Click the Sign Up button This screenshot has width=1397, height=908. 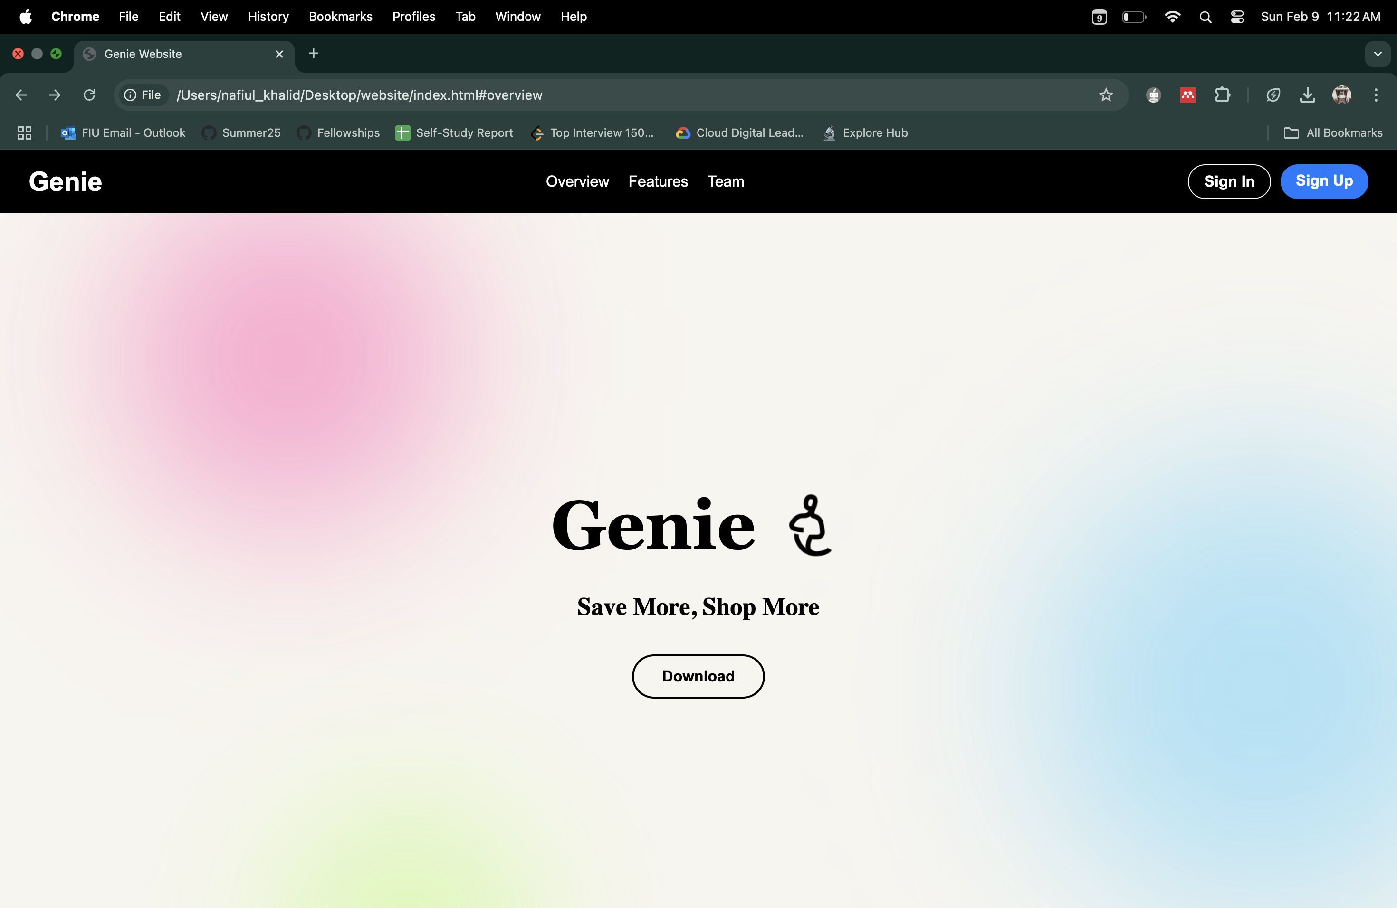point(1324,181)
